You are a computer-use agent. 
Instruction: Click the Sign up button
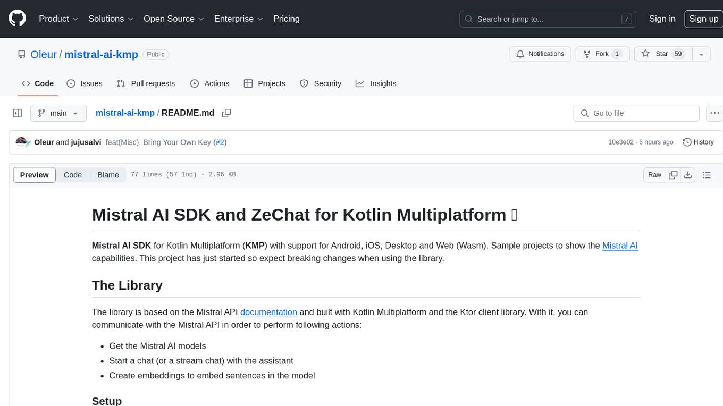pyautogui.click(x=703, y=19)
